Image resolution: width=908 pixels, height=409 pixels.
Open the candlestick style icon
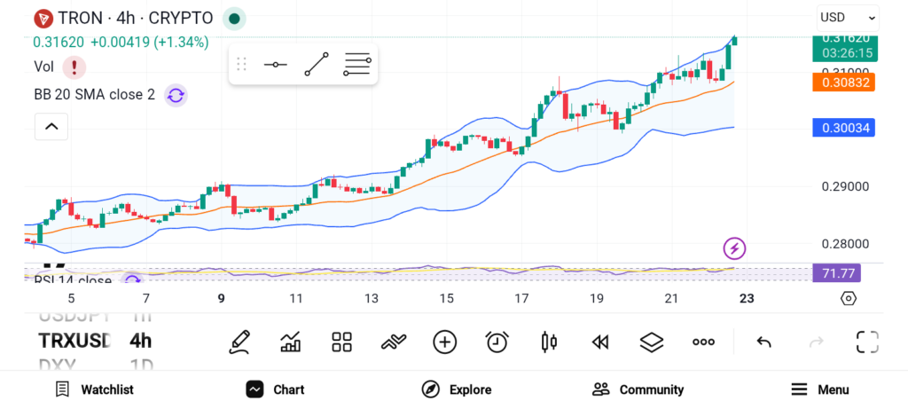pos(548,342)
